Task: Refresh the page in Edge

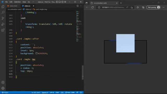Action: click(92, 7)
